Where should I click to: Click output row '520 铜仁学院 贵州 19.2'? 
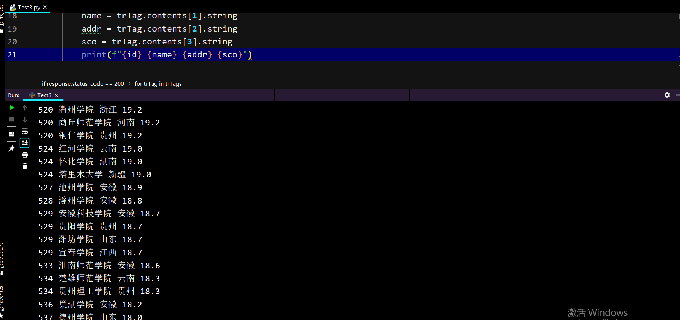(90, 135)
